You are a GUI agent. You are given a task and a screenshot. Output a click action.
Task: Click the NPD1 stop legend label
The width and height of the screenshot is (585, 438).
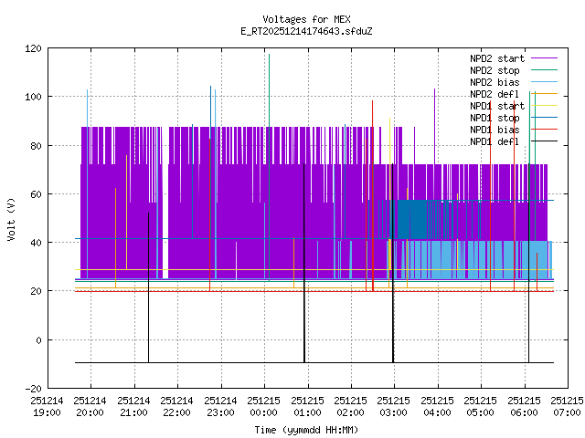[x=495, y=118]
